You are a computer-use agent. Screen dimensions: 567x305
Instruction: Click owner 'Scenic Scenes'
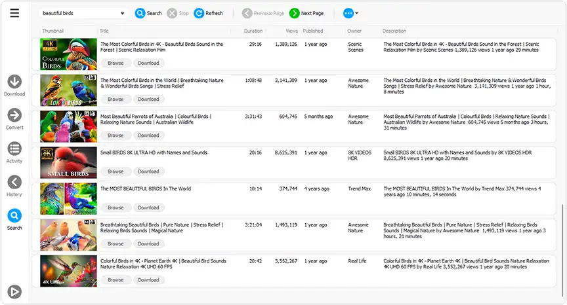(356, 47)
